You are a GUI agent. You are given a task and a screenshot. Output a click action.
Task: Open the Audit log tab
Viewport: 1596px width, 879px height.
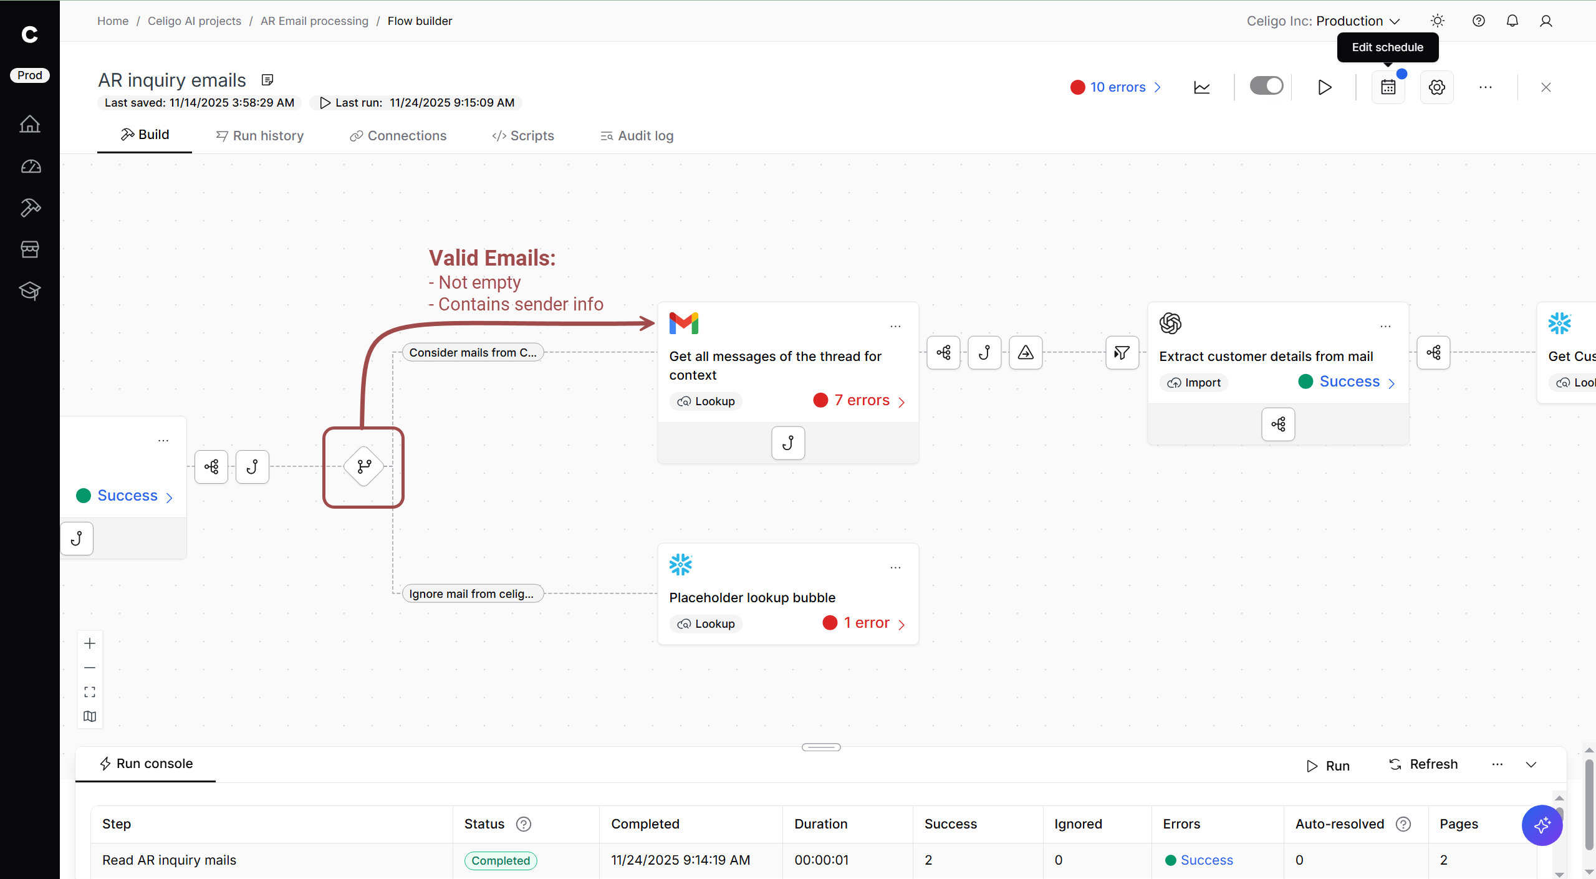click(x=637, y=136)
